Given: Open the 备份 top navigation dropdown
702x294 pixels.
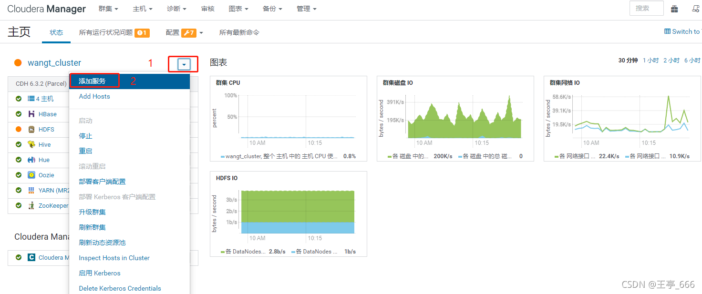Looking at the screenshot, I should [272, 9].
